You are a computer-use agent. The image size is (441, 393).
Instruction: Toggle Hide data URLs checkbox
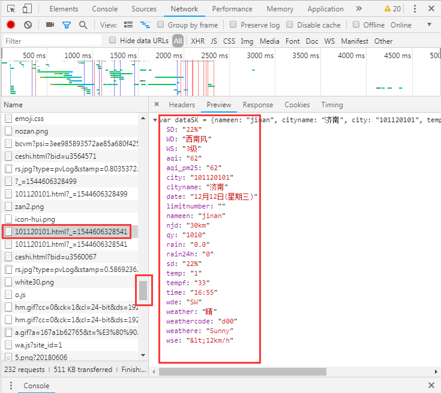point(112,40)
